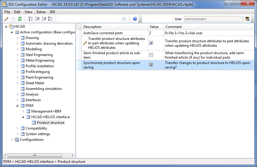The height and width of the screenshot is (167, 257).
Task: Open help with the blue question mark
Action: click(135, 19)
